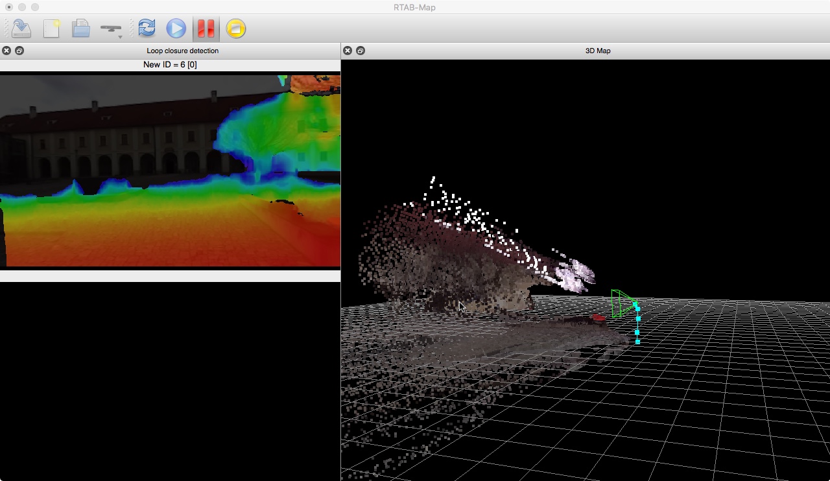Click the blue refresh arrows icon

[147, 29]
